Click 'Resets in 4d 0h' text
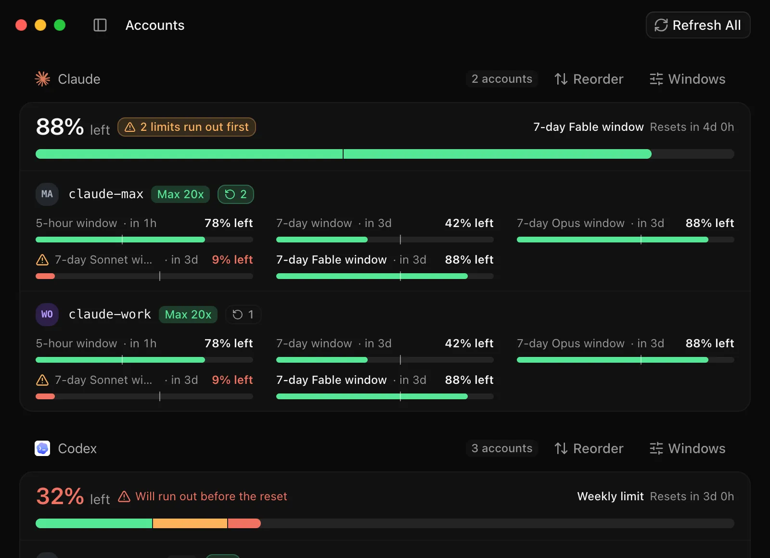The width and height of the screenshot is (770, 558). tap(692, 127)
